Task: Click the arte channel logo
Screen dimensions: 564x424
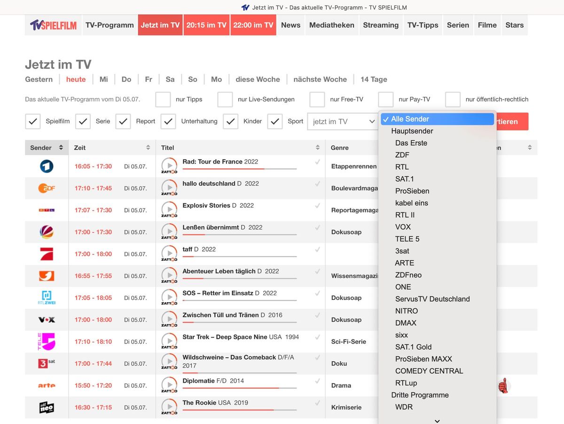Action: click(x=47, y=385)
